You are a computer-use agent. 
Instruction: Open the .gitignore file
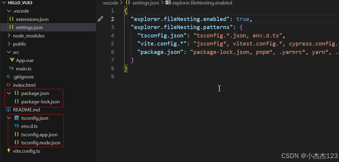23,77
